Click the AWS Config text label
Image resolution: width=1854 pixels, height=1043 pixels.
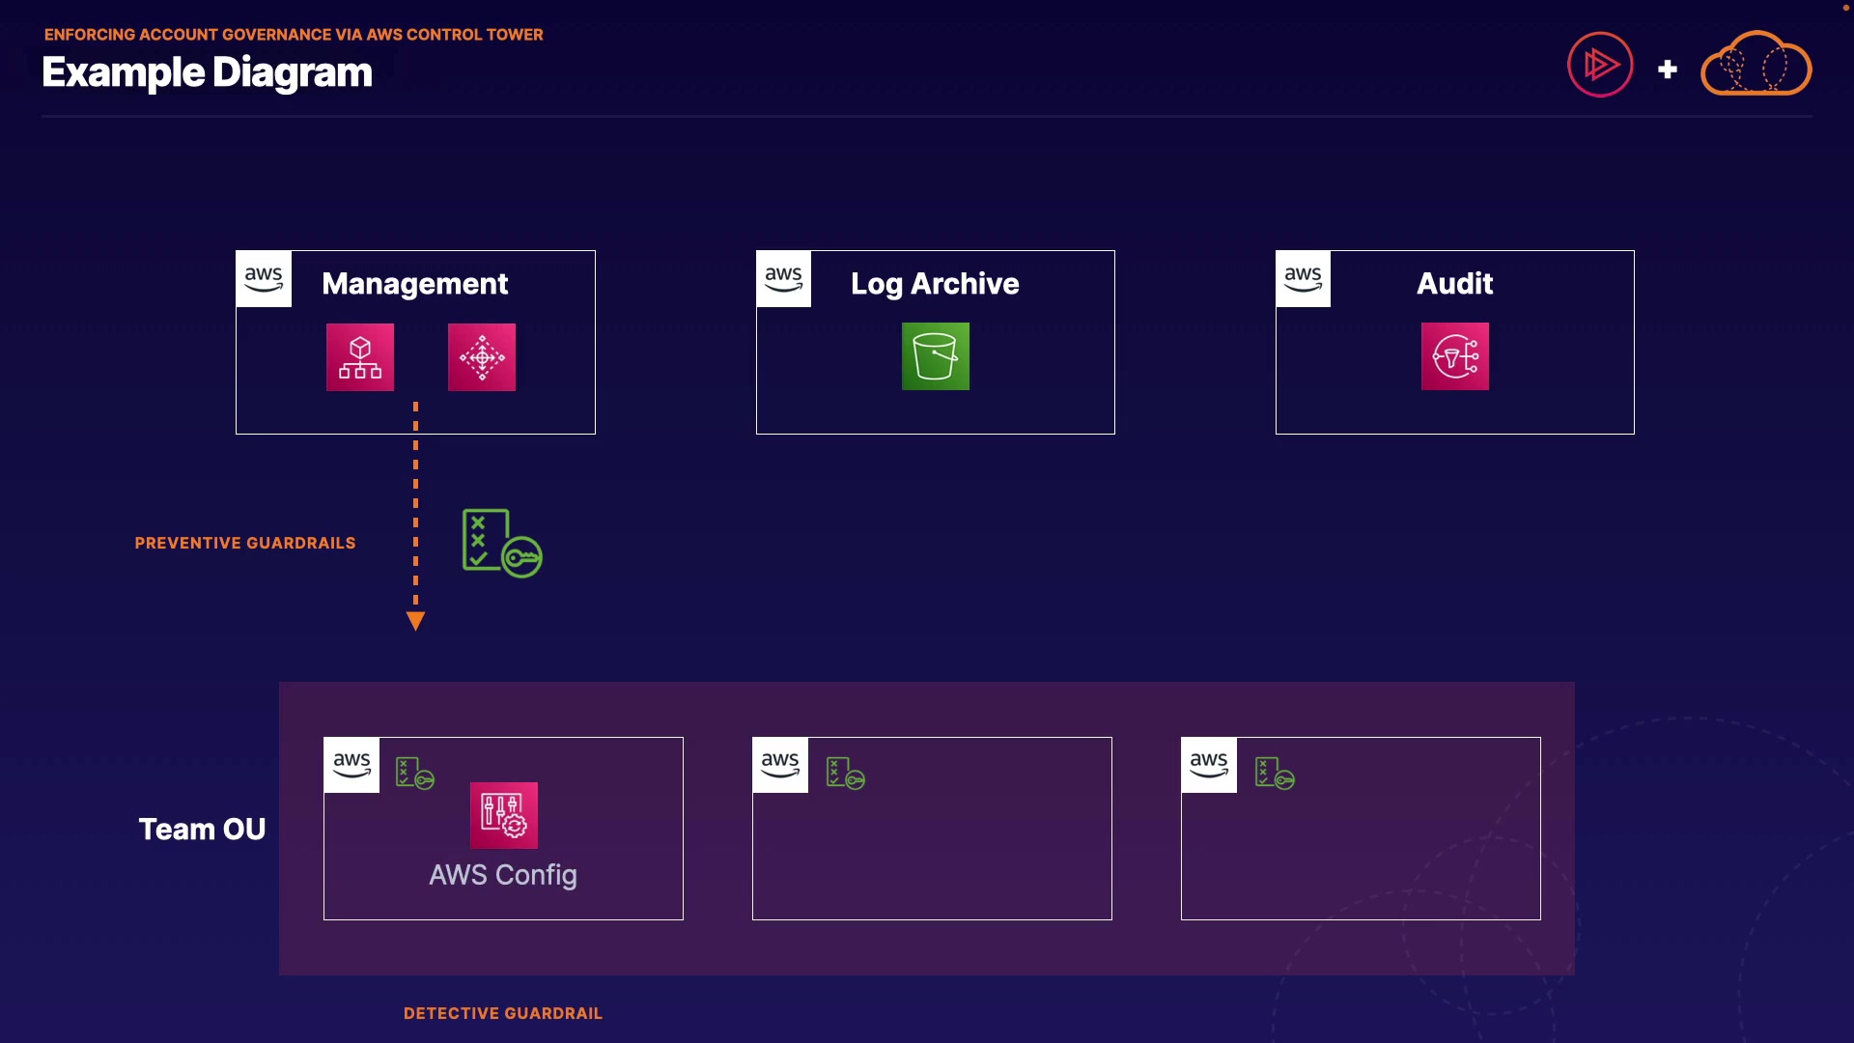pyautogui.click(x=502, y=875)
